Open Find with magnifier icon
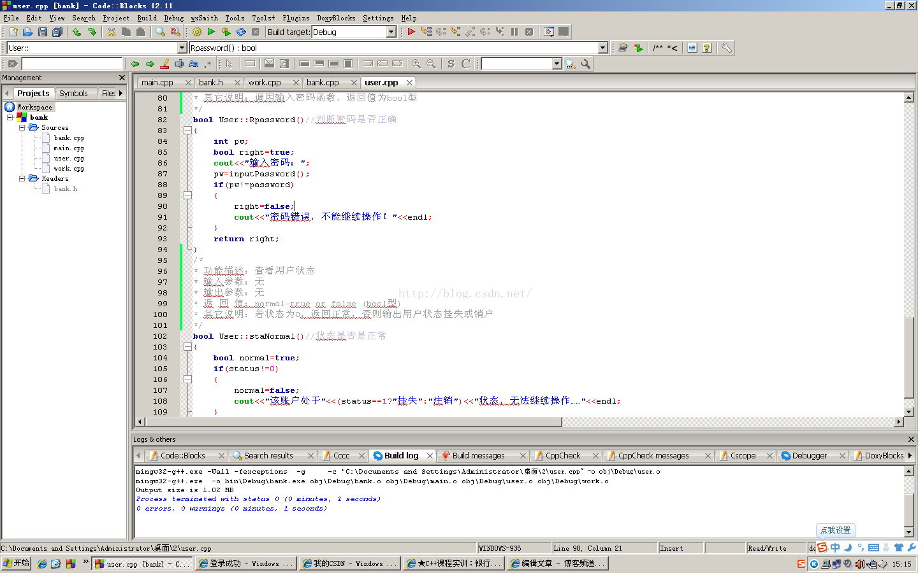 click(x=161, y=32)
